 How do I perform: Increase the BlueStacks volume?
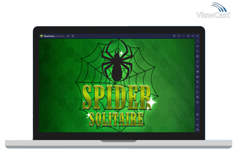pos(198,46)
